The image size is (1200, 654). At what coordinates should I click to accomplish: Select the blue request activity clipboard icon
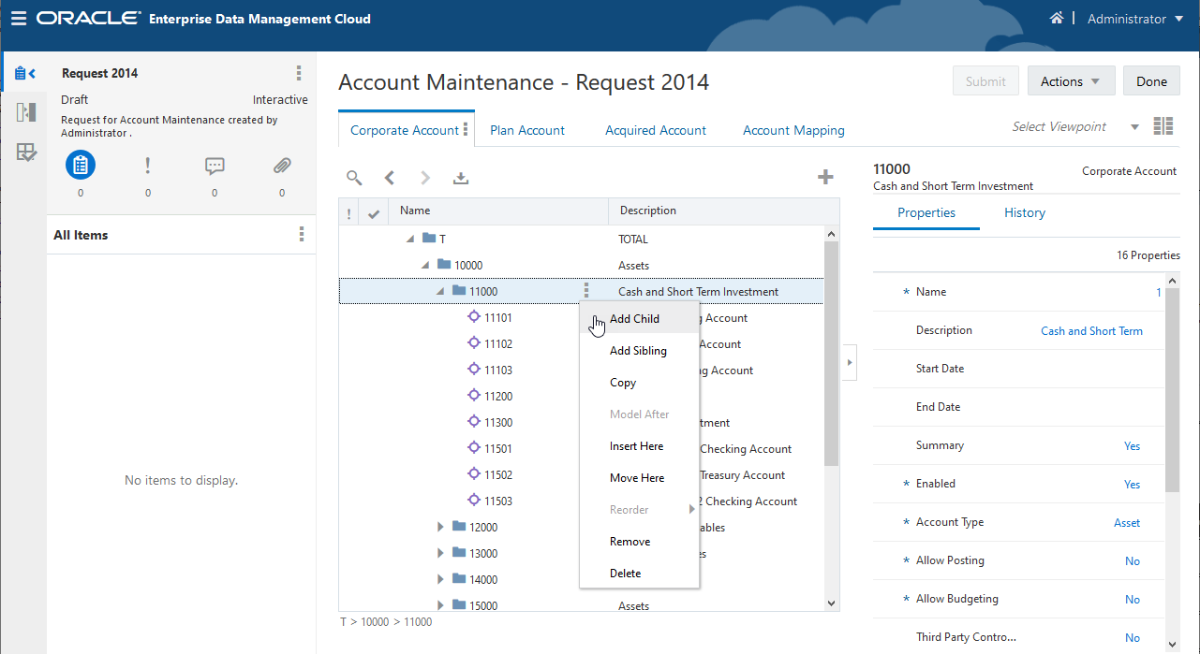[x=80, y=164]
